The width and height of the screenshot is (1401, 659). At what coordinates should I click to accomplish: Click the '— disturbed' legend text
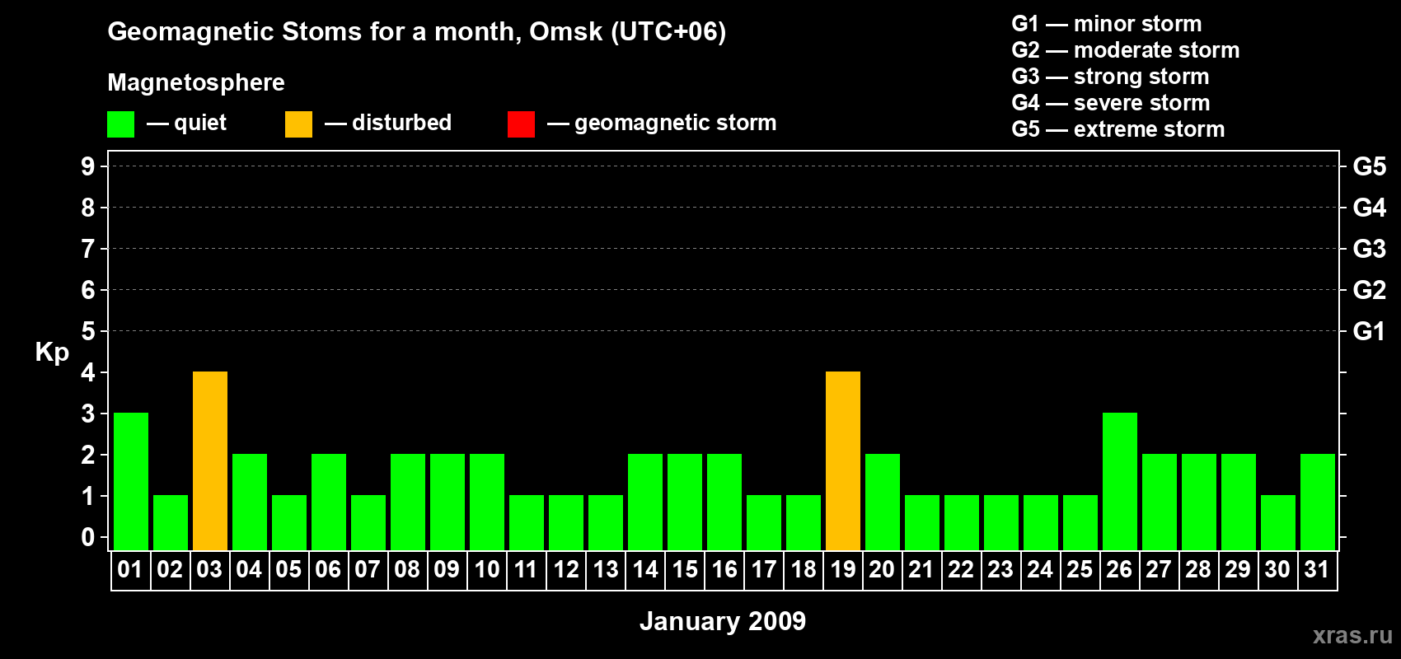pos(388,124)
